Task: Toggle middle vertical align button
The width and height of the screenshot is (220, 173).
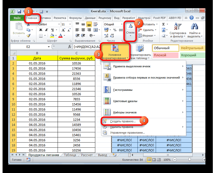Action: point(83,24)
